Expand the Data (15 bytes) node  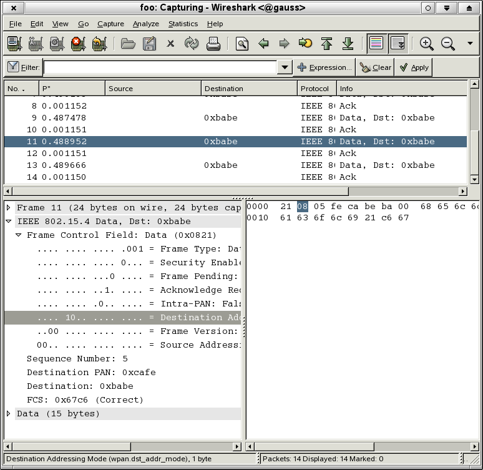point(9,414)
